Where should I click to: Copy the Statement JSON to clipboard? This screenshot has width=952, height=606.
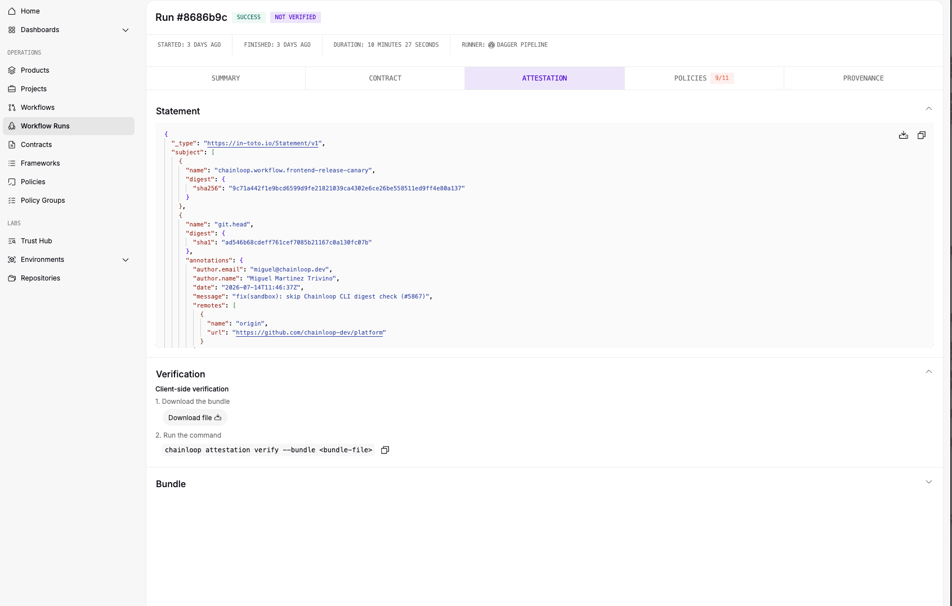coord(922,135)
